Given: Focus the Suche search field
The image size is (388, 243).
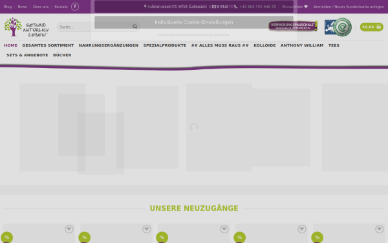Looking at the screenshot, I should tap(95, 27).
